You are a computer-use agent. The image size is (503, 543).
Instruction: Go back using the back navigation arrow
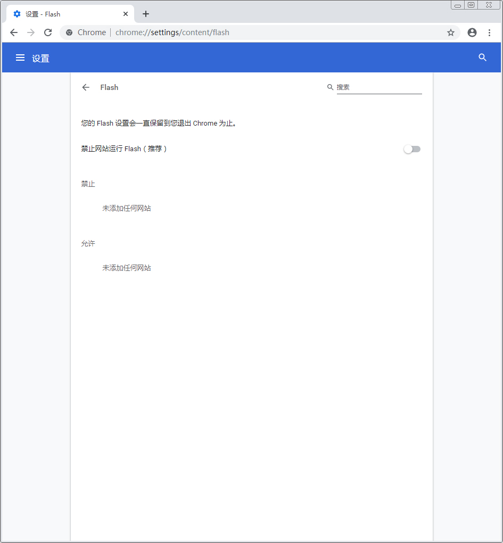click(14, 32)
